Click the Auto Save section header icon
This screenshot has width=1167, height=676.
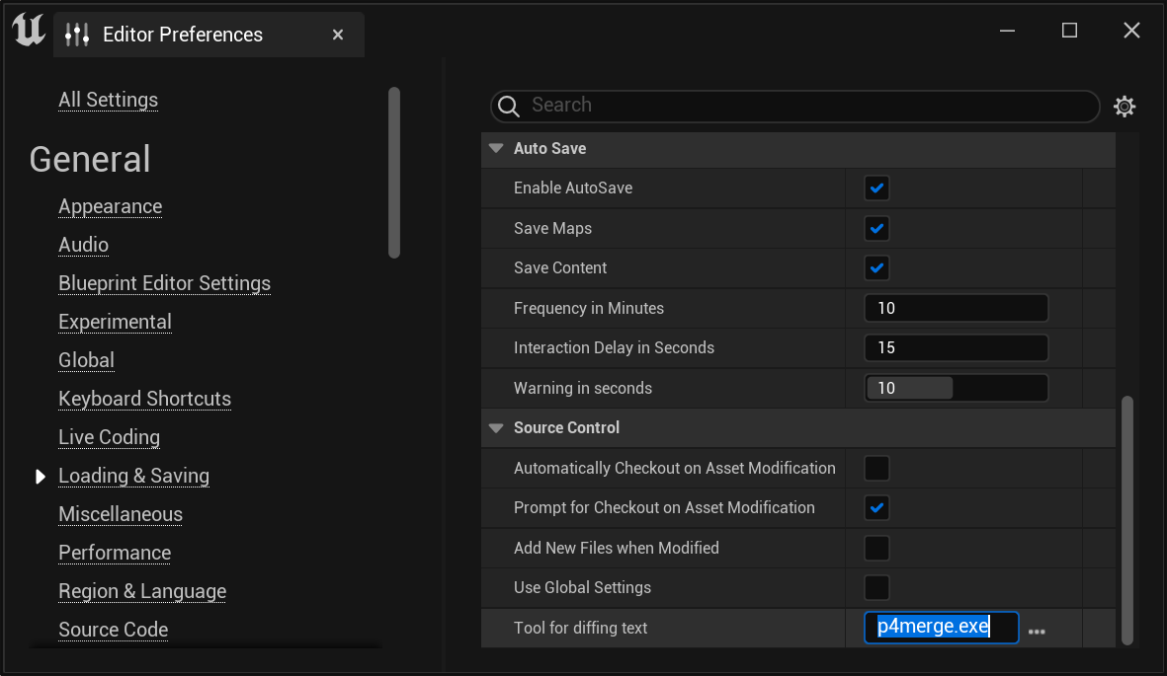(x=495, y=148)
